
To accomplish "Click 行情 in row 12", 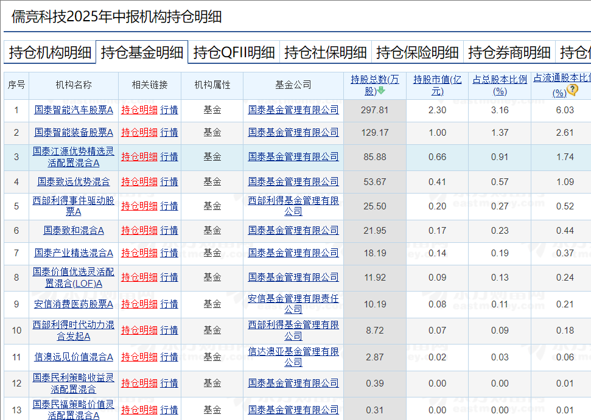I will (169, 383).
